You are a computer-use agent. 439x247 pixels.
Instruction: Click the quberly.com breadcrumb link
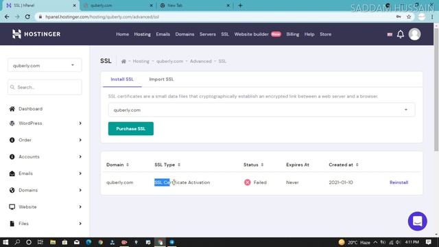[169, 61]
